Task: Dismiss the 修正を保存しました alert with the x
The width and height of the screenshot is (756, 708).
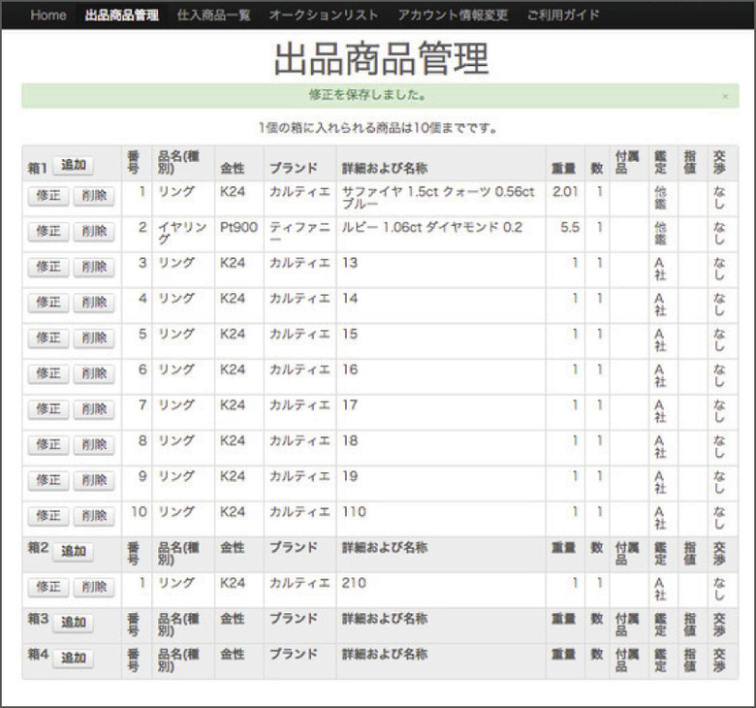Action: tap(725, 97)
